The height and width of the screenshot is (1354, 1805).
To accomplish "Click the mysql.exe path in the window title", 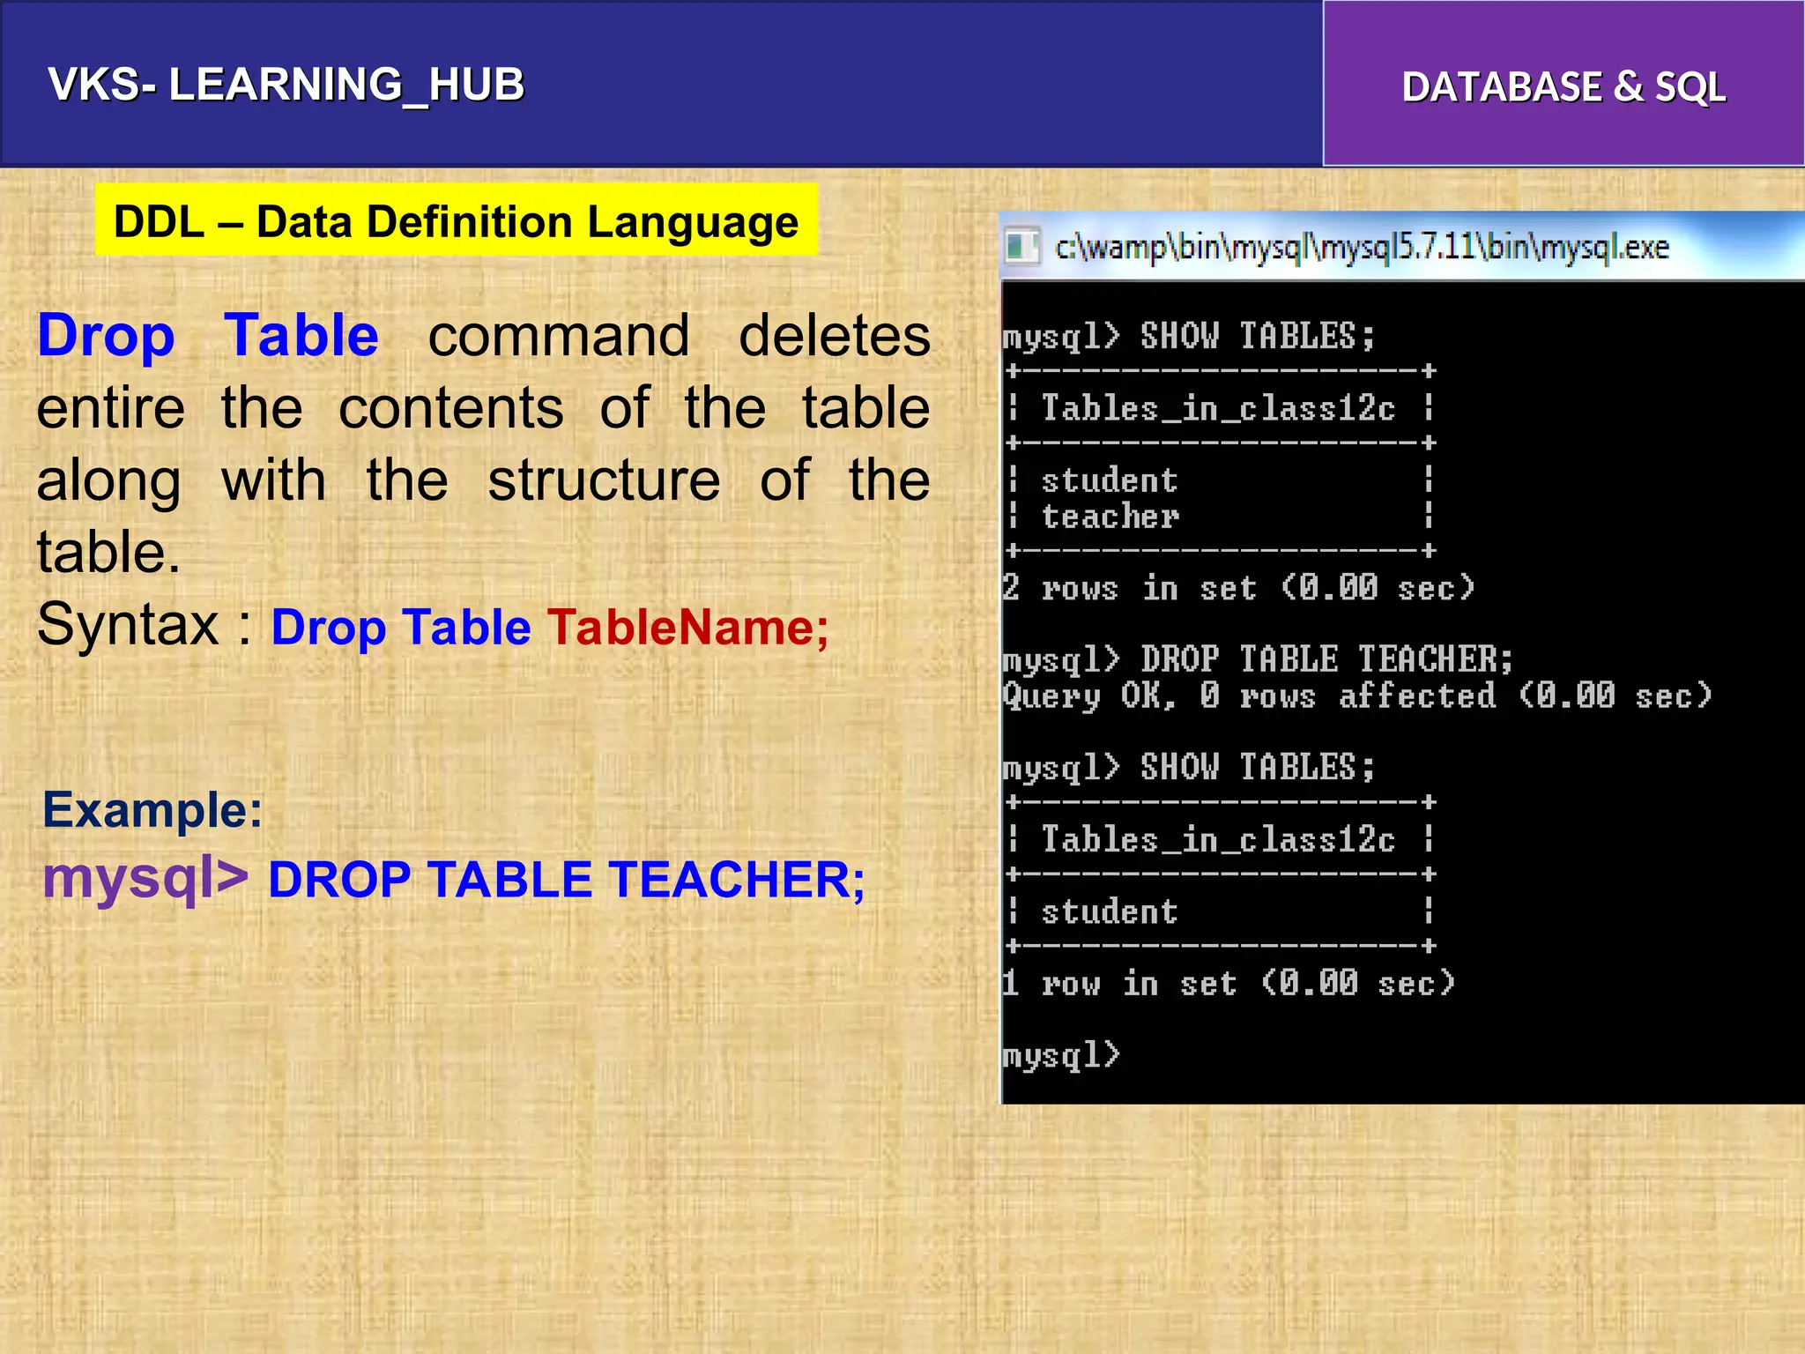I will pos(1362,248).
